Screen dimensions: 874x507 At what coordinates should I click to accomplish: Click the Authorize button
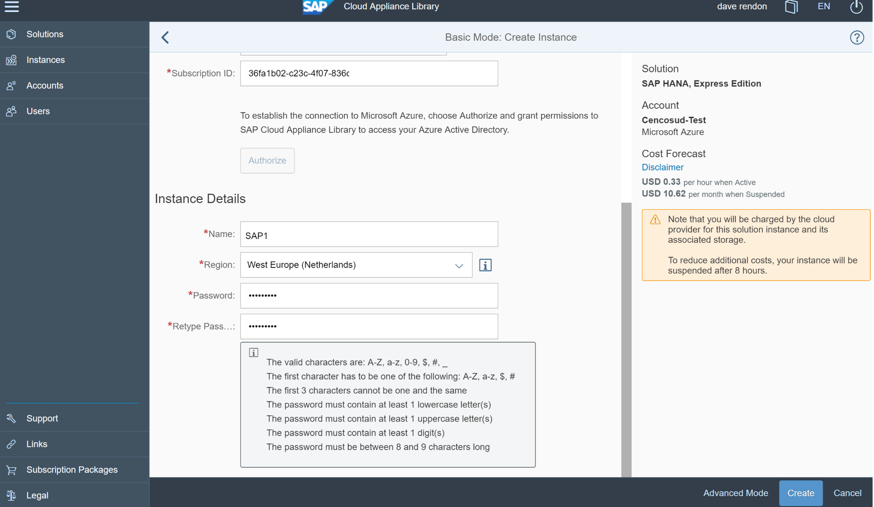[268, 161]
